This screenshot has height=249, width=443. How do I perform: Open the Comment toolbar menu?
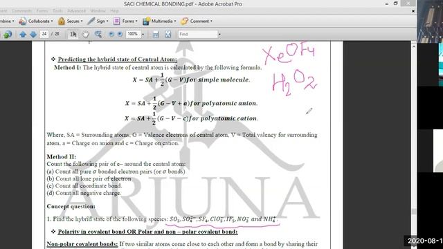[x=197, y=21]
